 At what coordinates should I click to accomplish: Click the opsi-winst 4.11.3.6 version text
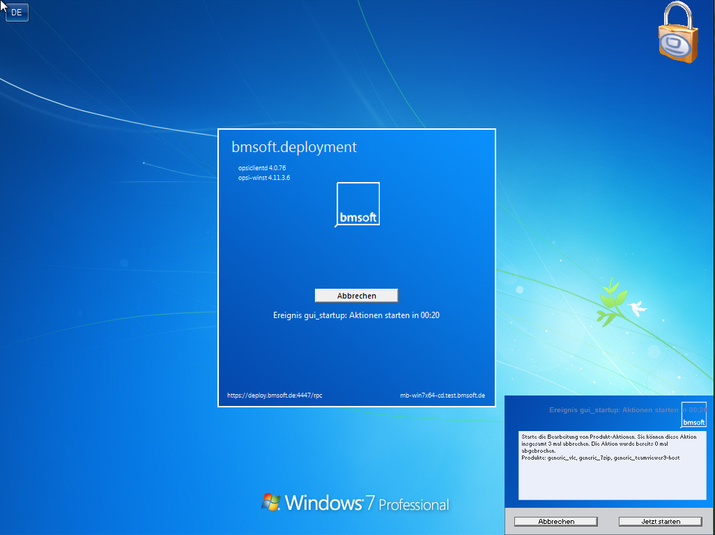click(x=264, y=178)
